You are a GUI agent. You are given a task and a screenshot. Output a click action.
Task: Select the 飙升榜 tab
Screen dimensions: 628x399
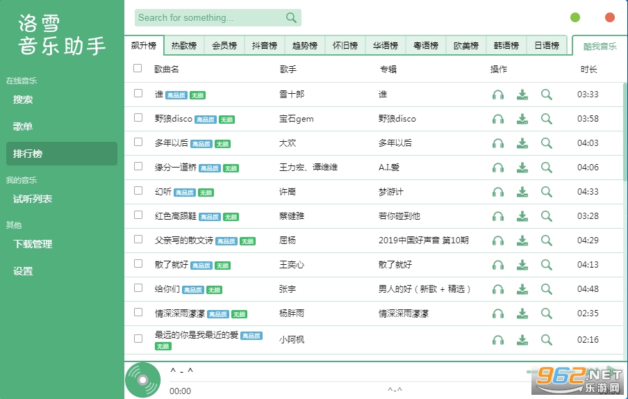[144, 45]
